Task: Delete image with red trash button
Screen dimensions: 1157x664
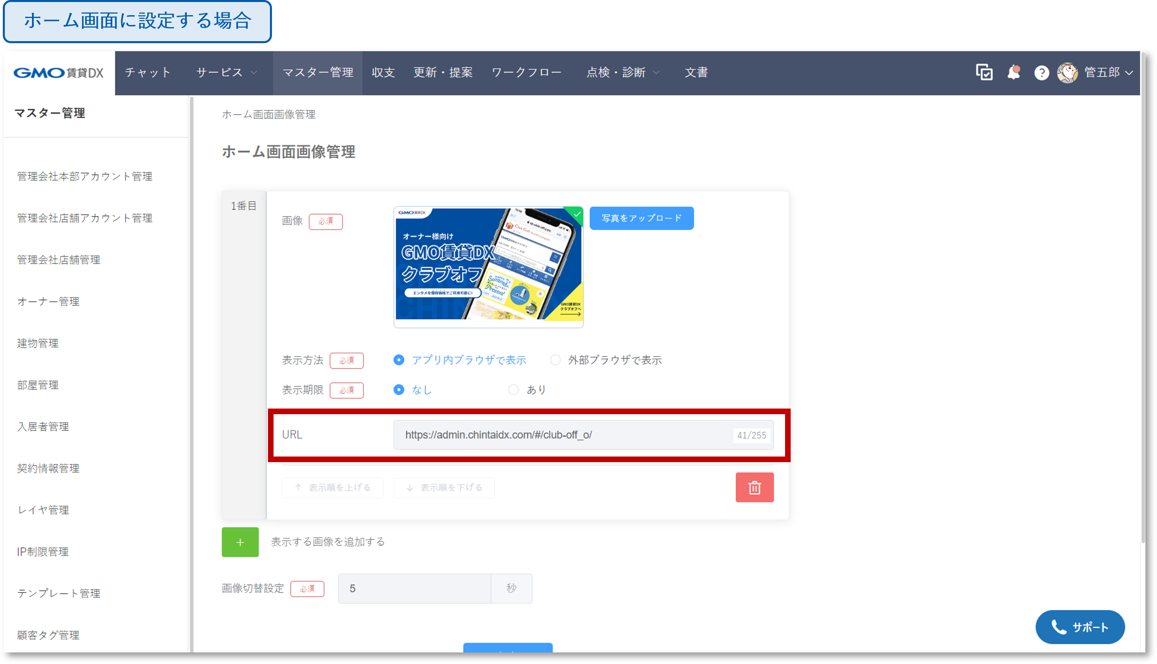Action: click(x=754, y=488)
